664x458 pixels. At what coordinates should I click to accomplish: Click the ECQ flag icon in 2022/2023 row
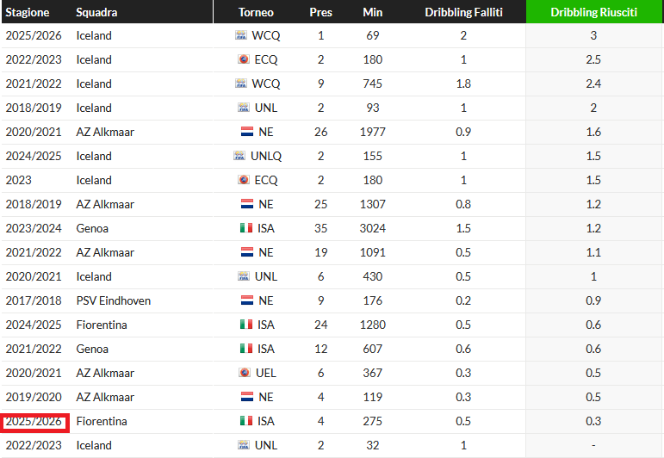point(244,60)
